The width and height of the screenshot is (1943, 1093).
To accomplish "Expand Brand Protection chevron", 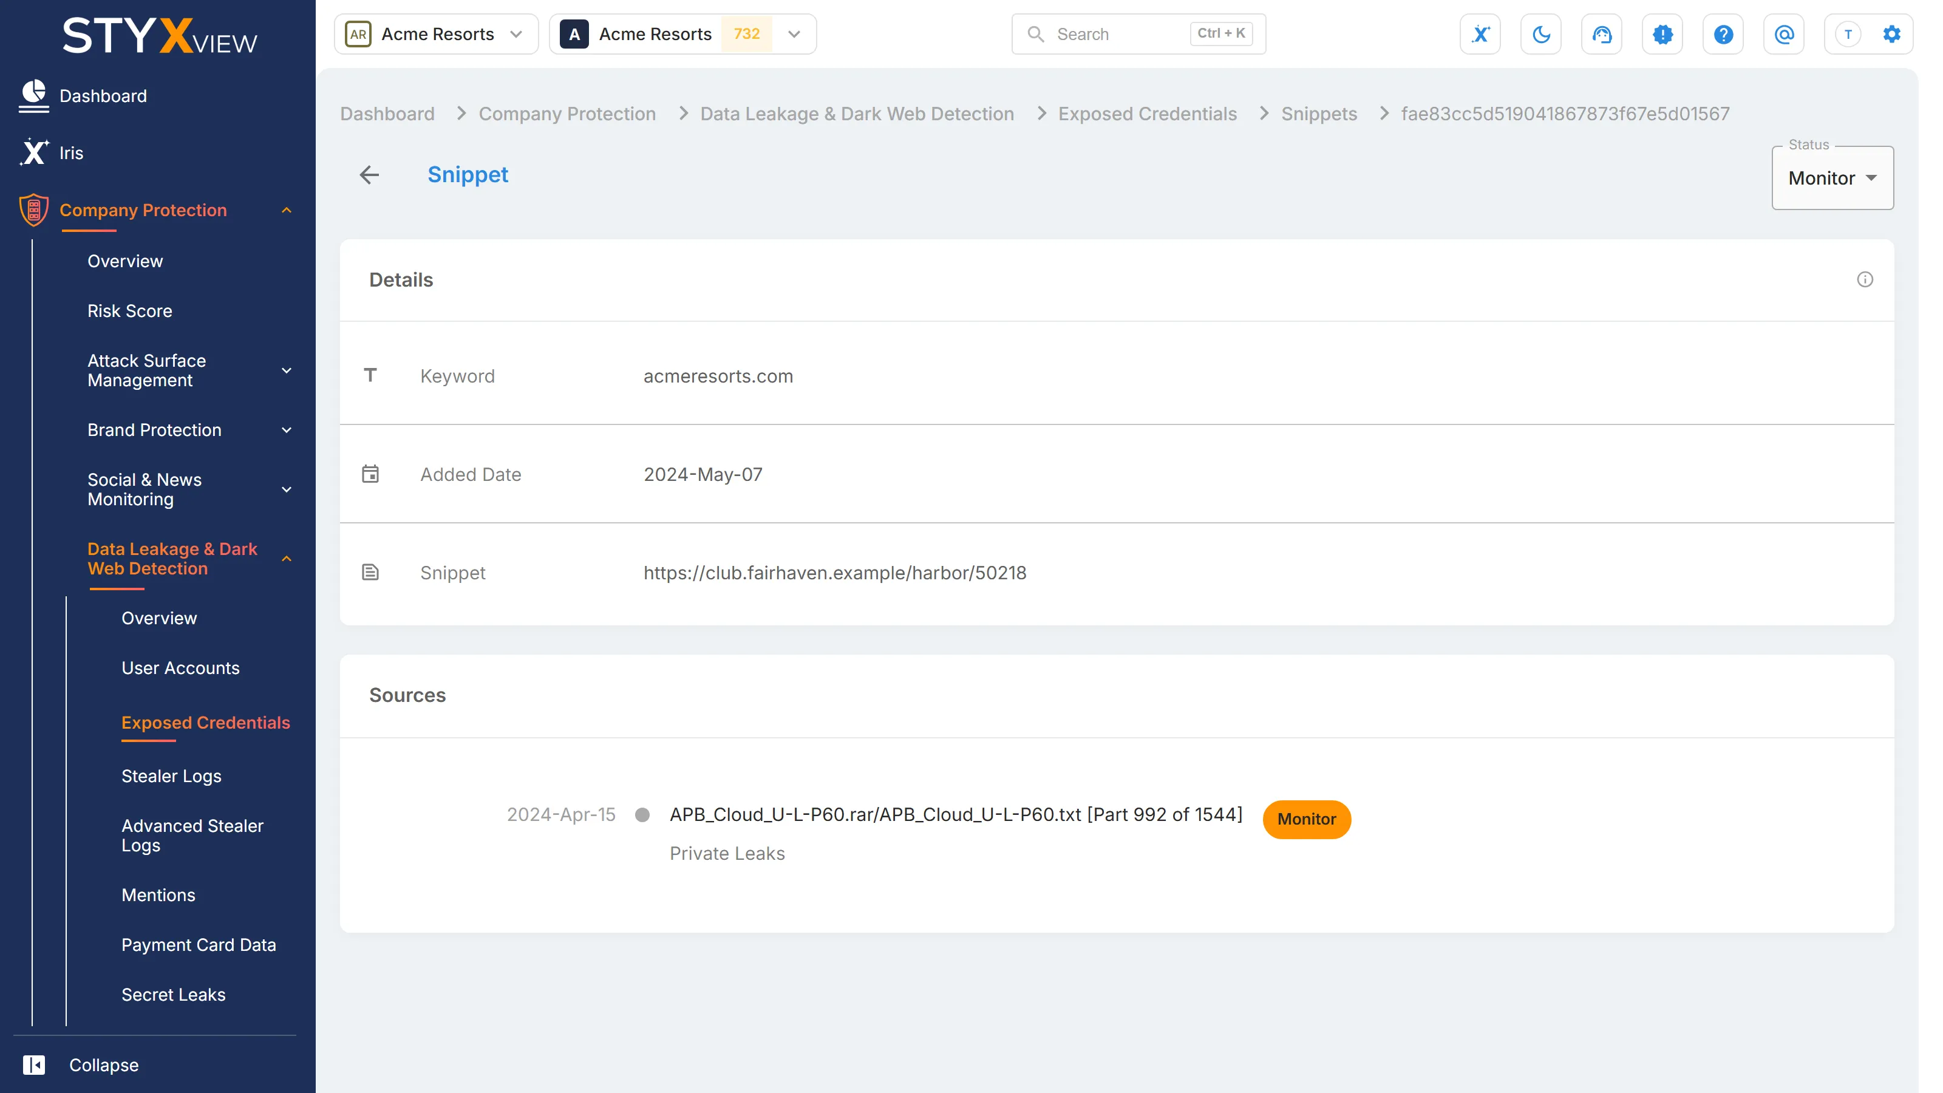I will pyautogui.click(x=287, y=430).
